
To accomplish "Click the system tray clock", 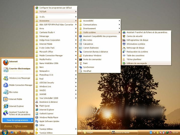I will (x=175, y=132).
